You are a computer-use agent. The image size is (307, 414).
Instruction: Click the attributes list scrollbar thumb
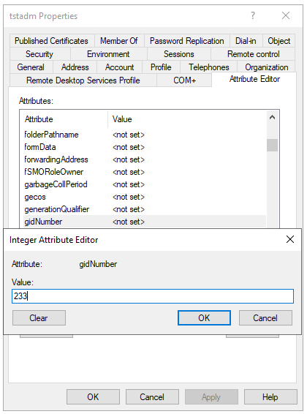pyautogui.click(x=272, y=146)
